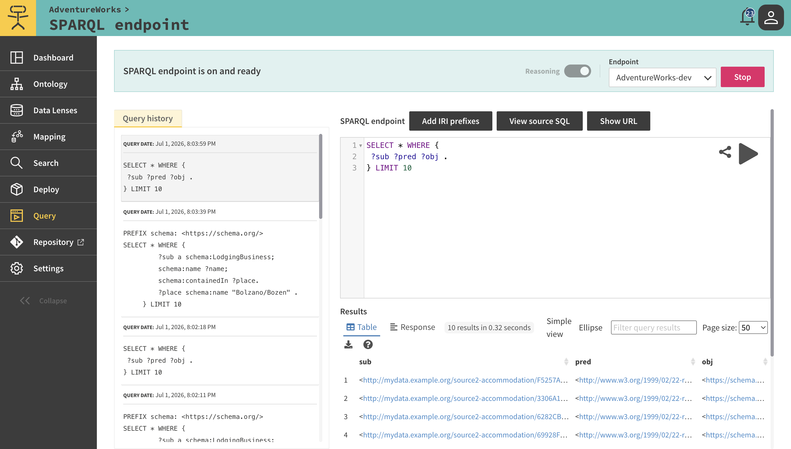Stop the SPARQL endpoint
The height and width of the screenshot is (449, 791).
click(742, 77)
